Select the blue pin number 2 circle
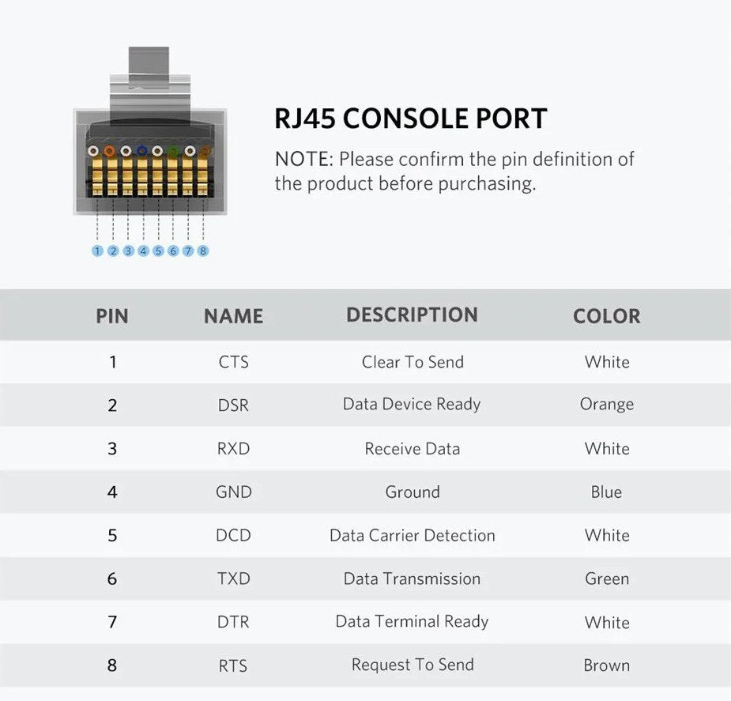 [x=113, y=251]
